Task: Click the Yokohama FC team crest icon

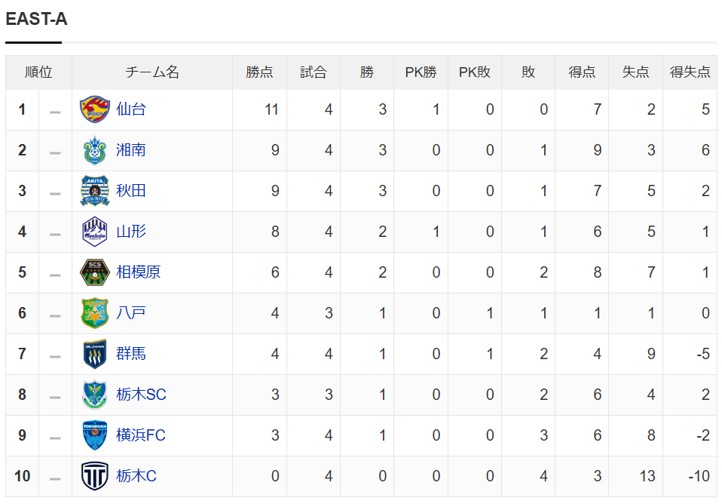Action: pos(95,435)
